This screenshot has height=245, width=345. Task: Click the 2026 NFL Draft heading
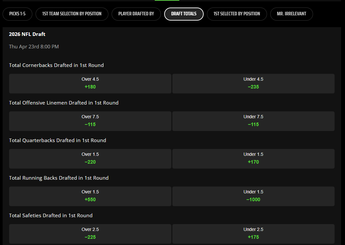click(x=27, y=34)
